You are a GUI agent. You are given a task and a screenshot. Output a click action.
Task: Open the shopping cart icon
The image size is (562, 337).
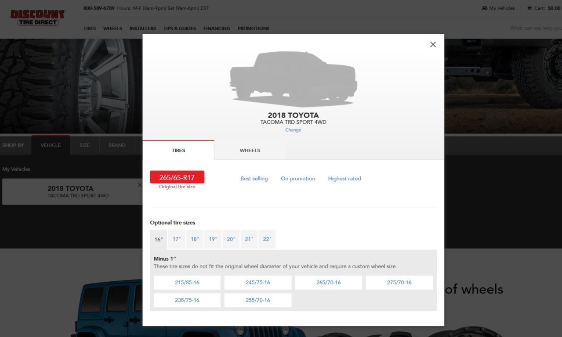tap(529, 8)
